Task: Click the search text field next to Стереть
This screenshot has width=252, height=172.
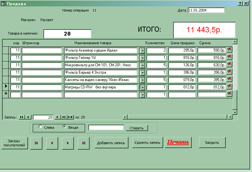Action: [106, 128]
